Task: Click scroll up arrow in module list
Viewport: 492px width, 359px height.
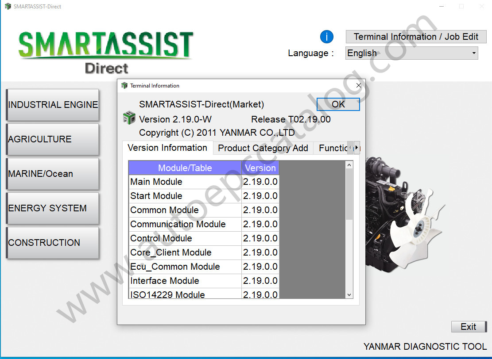Action: coord(349,165)
